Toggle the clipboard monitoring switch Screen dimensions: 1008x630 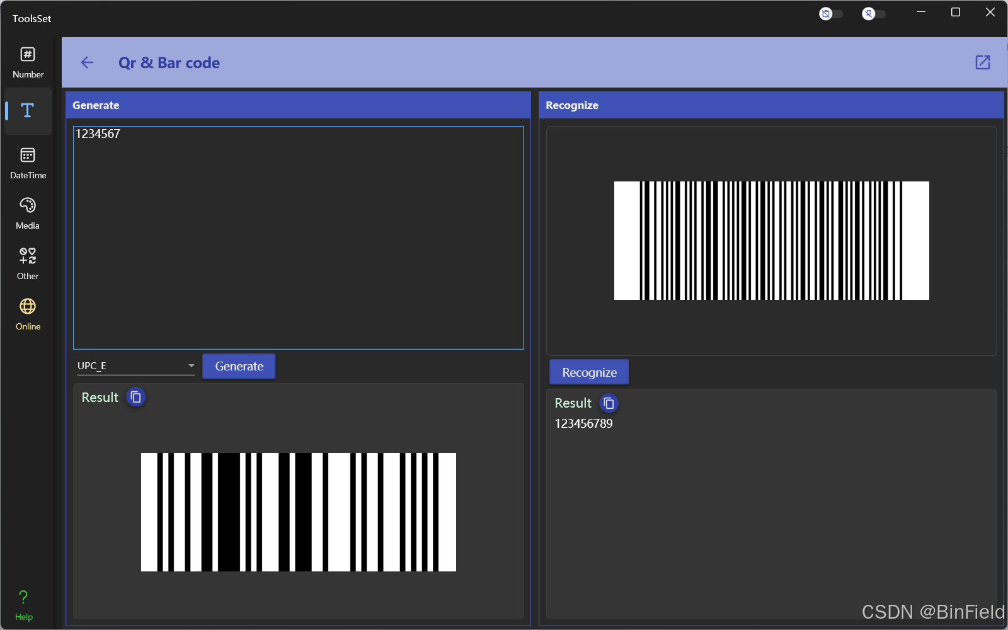(830, 13)
